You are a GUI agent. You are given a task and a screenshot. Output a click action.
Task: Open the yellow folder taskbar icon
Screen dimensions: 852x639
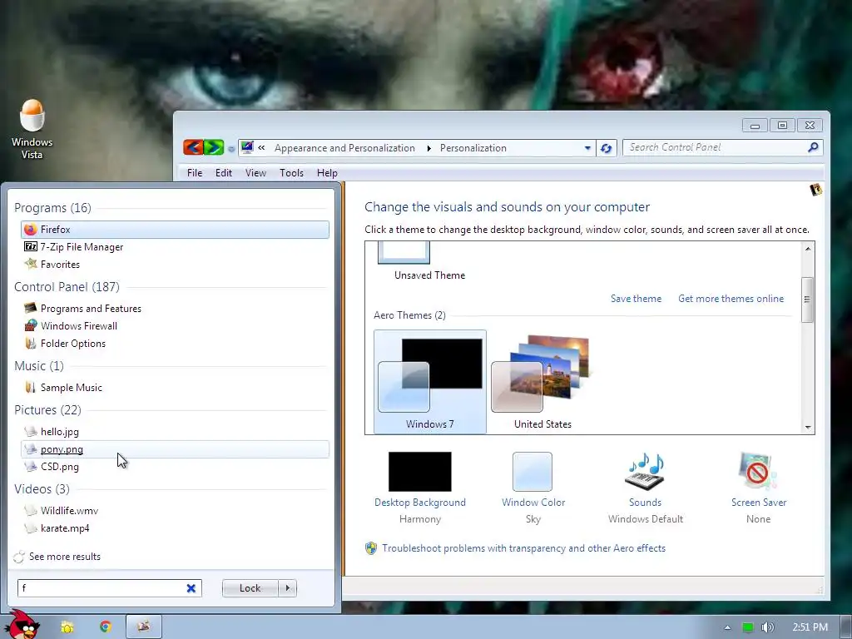(x=67, y=627)
